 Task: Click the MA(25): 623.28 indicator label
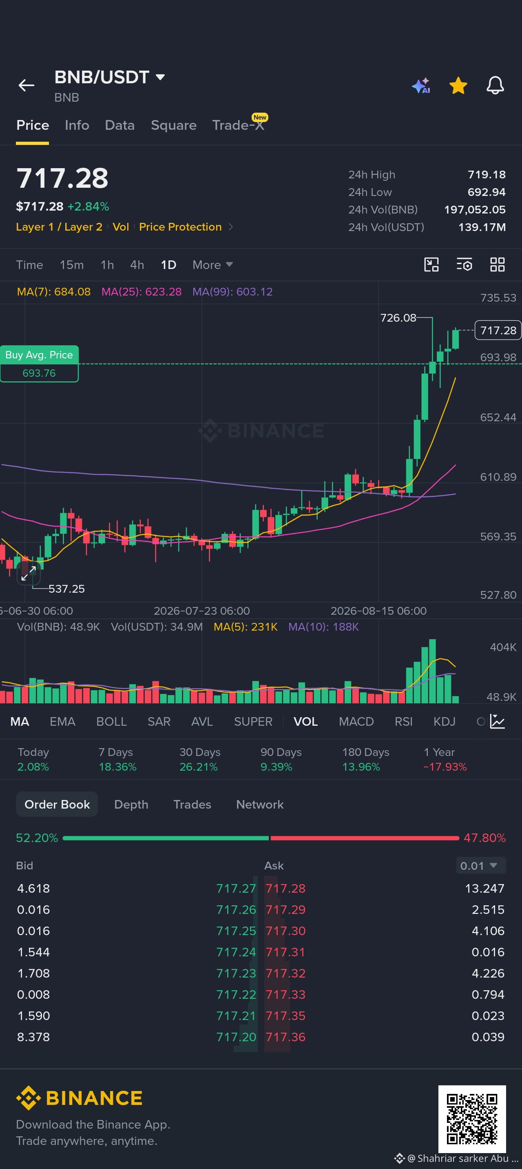point(142,292)
